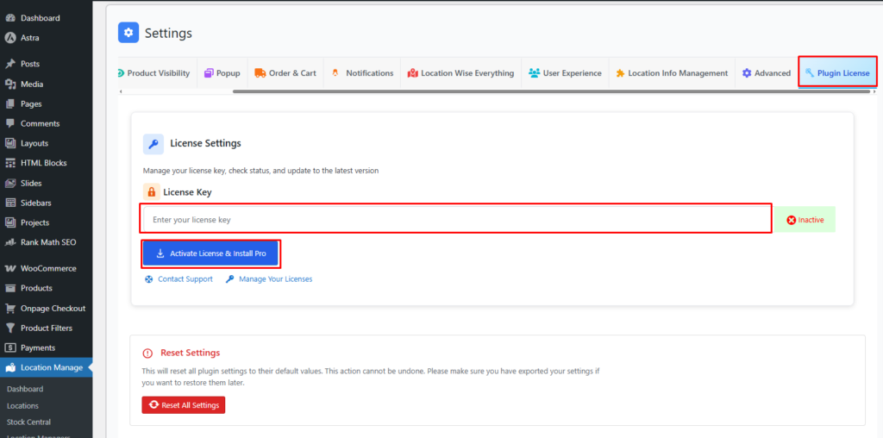Image resolution: width=883 pixels, height=438 pixels.
Task: Open the Notifications tab
Action: point(362,73)
